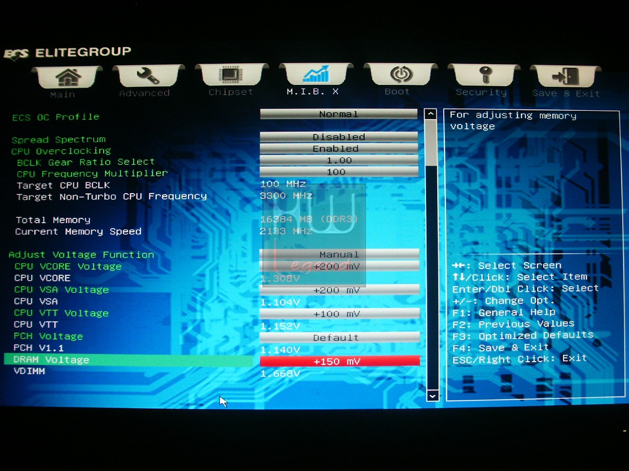Select BCLK Gear Ratio Select label
629x471 pixels.
tap(86, 162)
